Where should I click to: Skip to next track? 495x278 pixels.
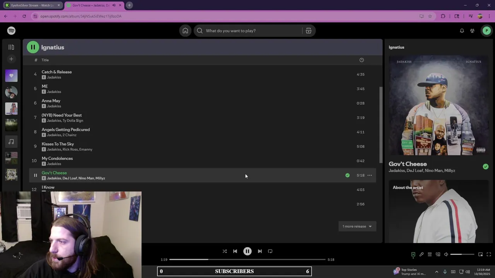(260, 251)
